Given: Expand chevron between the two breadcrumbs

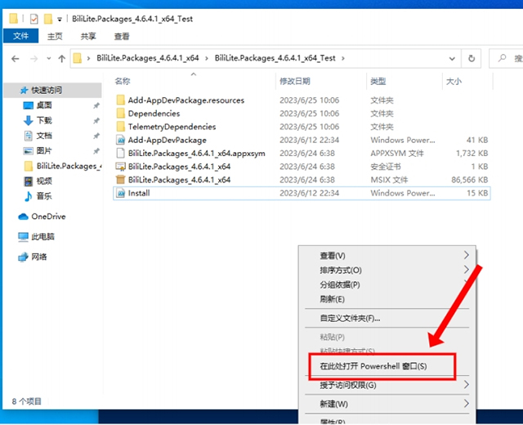Looking at the screenshot, I should (x=207, y=58).
